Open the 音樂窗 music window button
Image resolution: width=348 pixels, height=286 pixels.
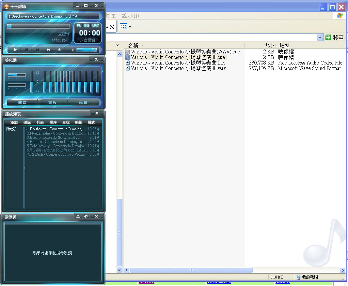87,40
